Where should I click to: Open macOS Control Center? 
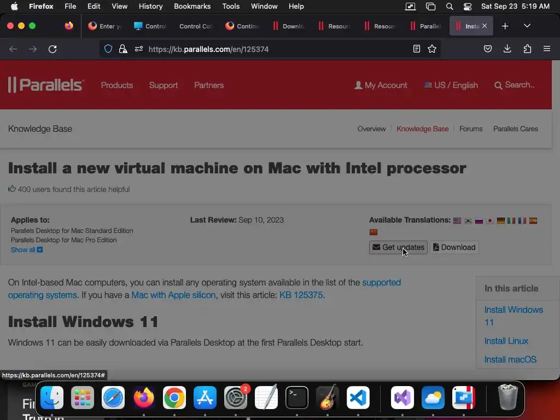468,7
